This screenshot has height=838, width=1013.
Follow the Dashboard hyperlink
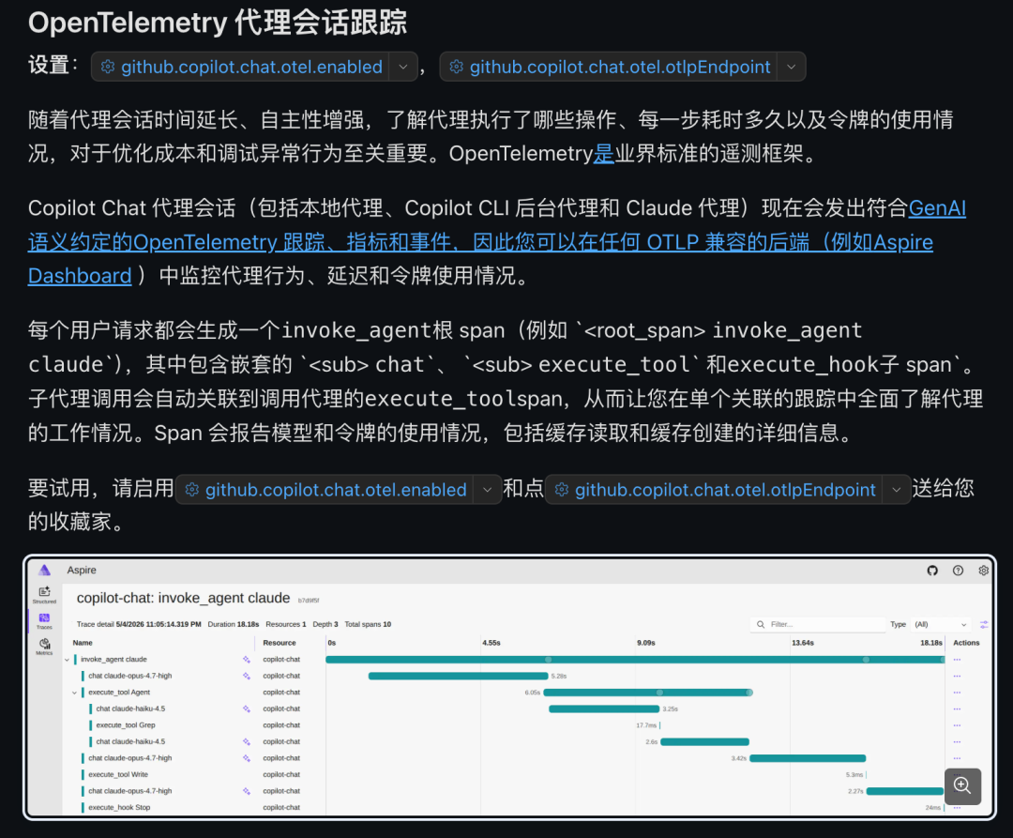pos(80,276)
